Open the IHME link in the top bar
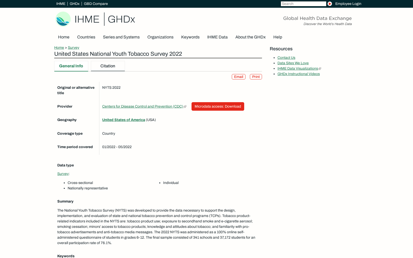Viewport: 413px width, 258px height. pyautogui.click(x=61, y=4)
